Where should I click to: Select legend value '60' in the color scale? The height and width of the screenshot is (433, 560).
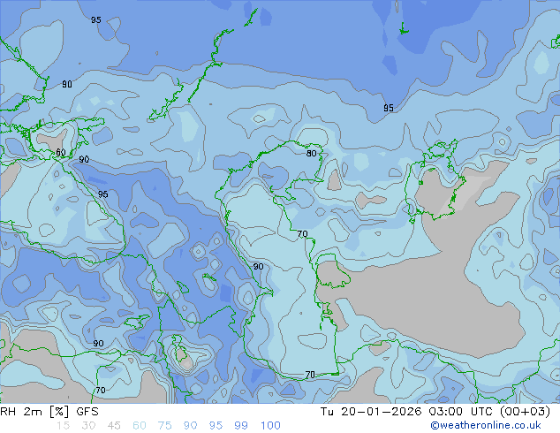140,426
